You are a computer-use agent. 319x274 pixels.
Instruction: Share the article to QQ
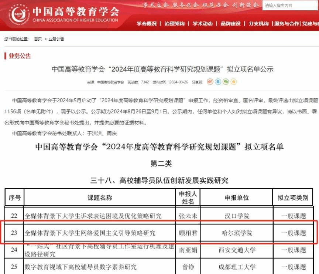(218, 82)
